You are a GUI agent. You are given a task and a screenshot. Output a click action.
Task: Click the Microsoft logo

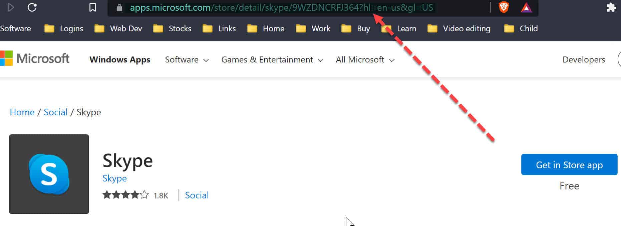tap(35, 58)
